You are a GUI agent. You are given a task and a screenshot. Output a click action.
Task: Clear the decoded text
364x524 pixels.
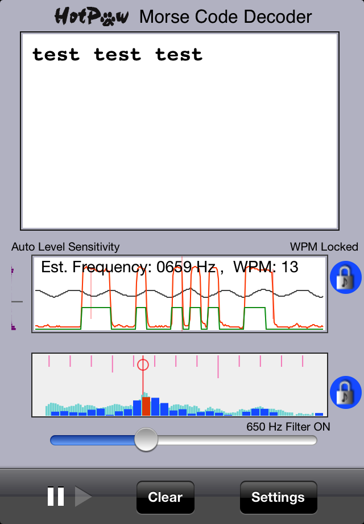point(165,497)
